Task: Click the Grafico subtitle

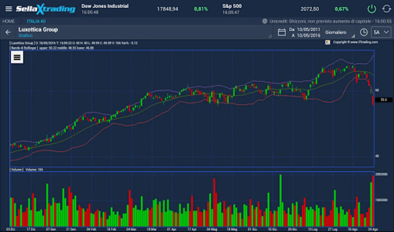Action: 25,35
